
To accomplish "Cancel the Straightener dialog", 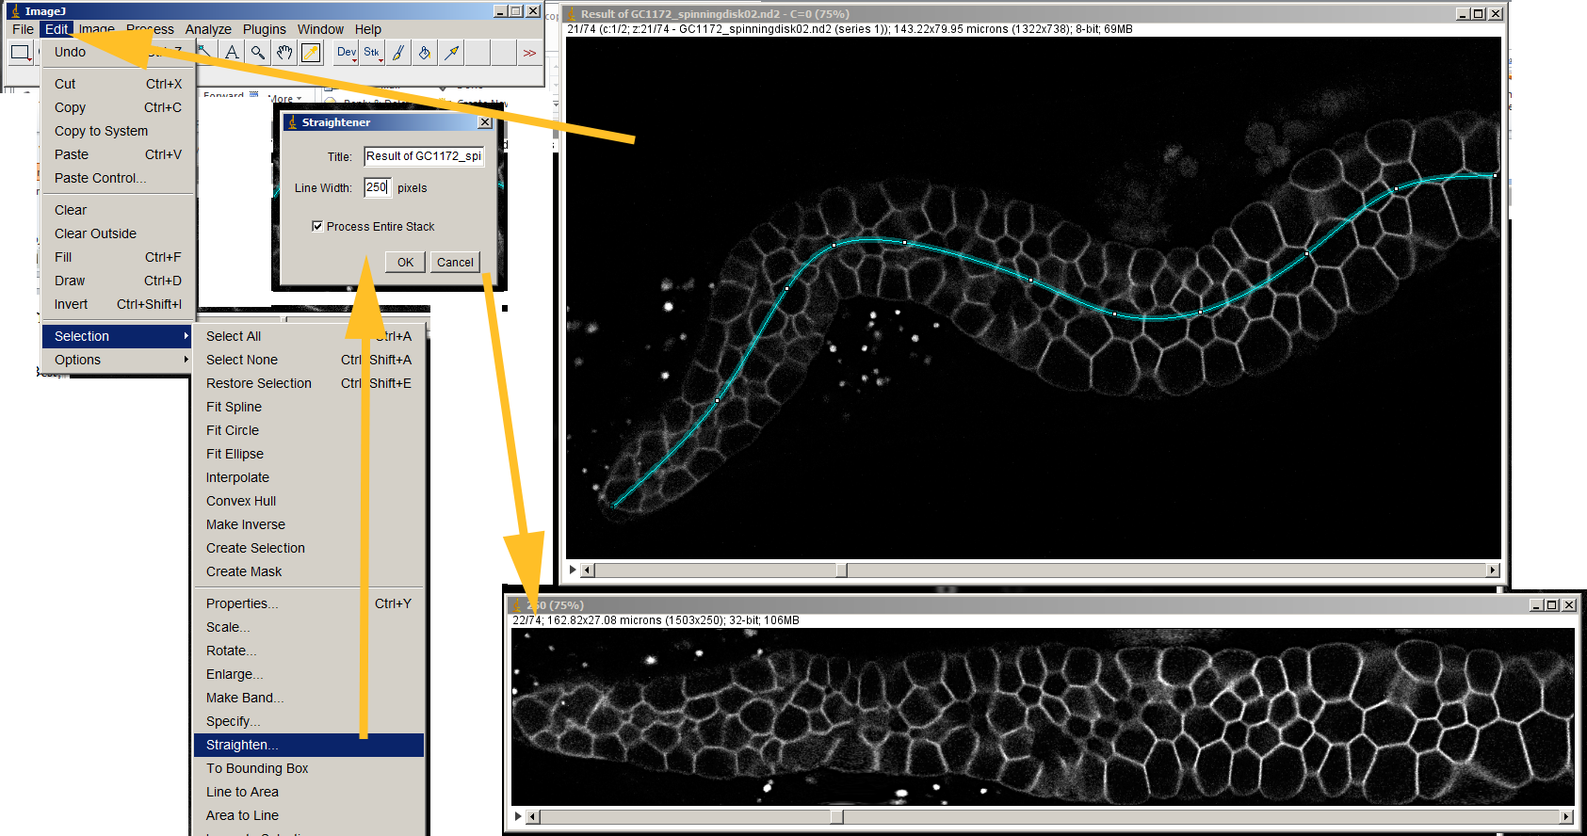I will [455, 263].
